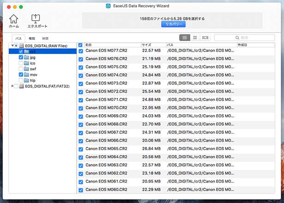Toggle the select-all checkbox in header
The image size is (284, 203).
[80, 45]
